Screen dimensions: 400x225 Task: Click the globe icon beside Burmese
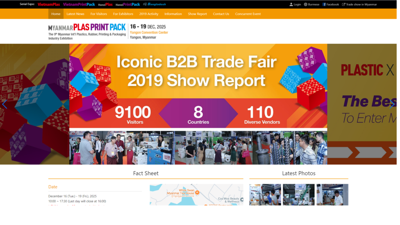coord(305,4)
